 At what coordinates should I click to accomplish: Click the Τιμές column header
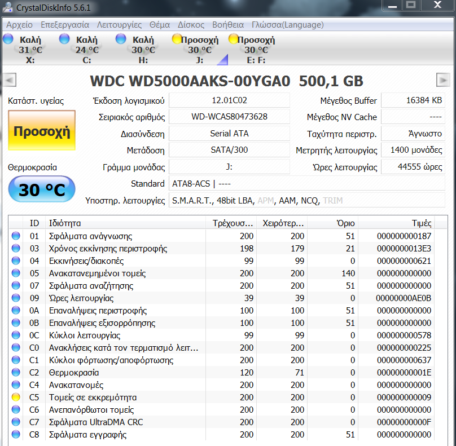pyautogui.click(x=397, y=223)
